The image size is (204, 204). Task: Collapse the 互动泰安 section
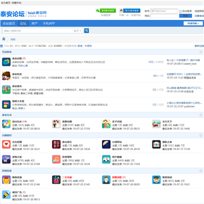tap(201, 52)
